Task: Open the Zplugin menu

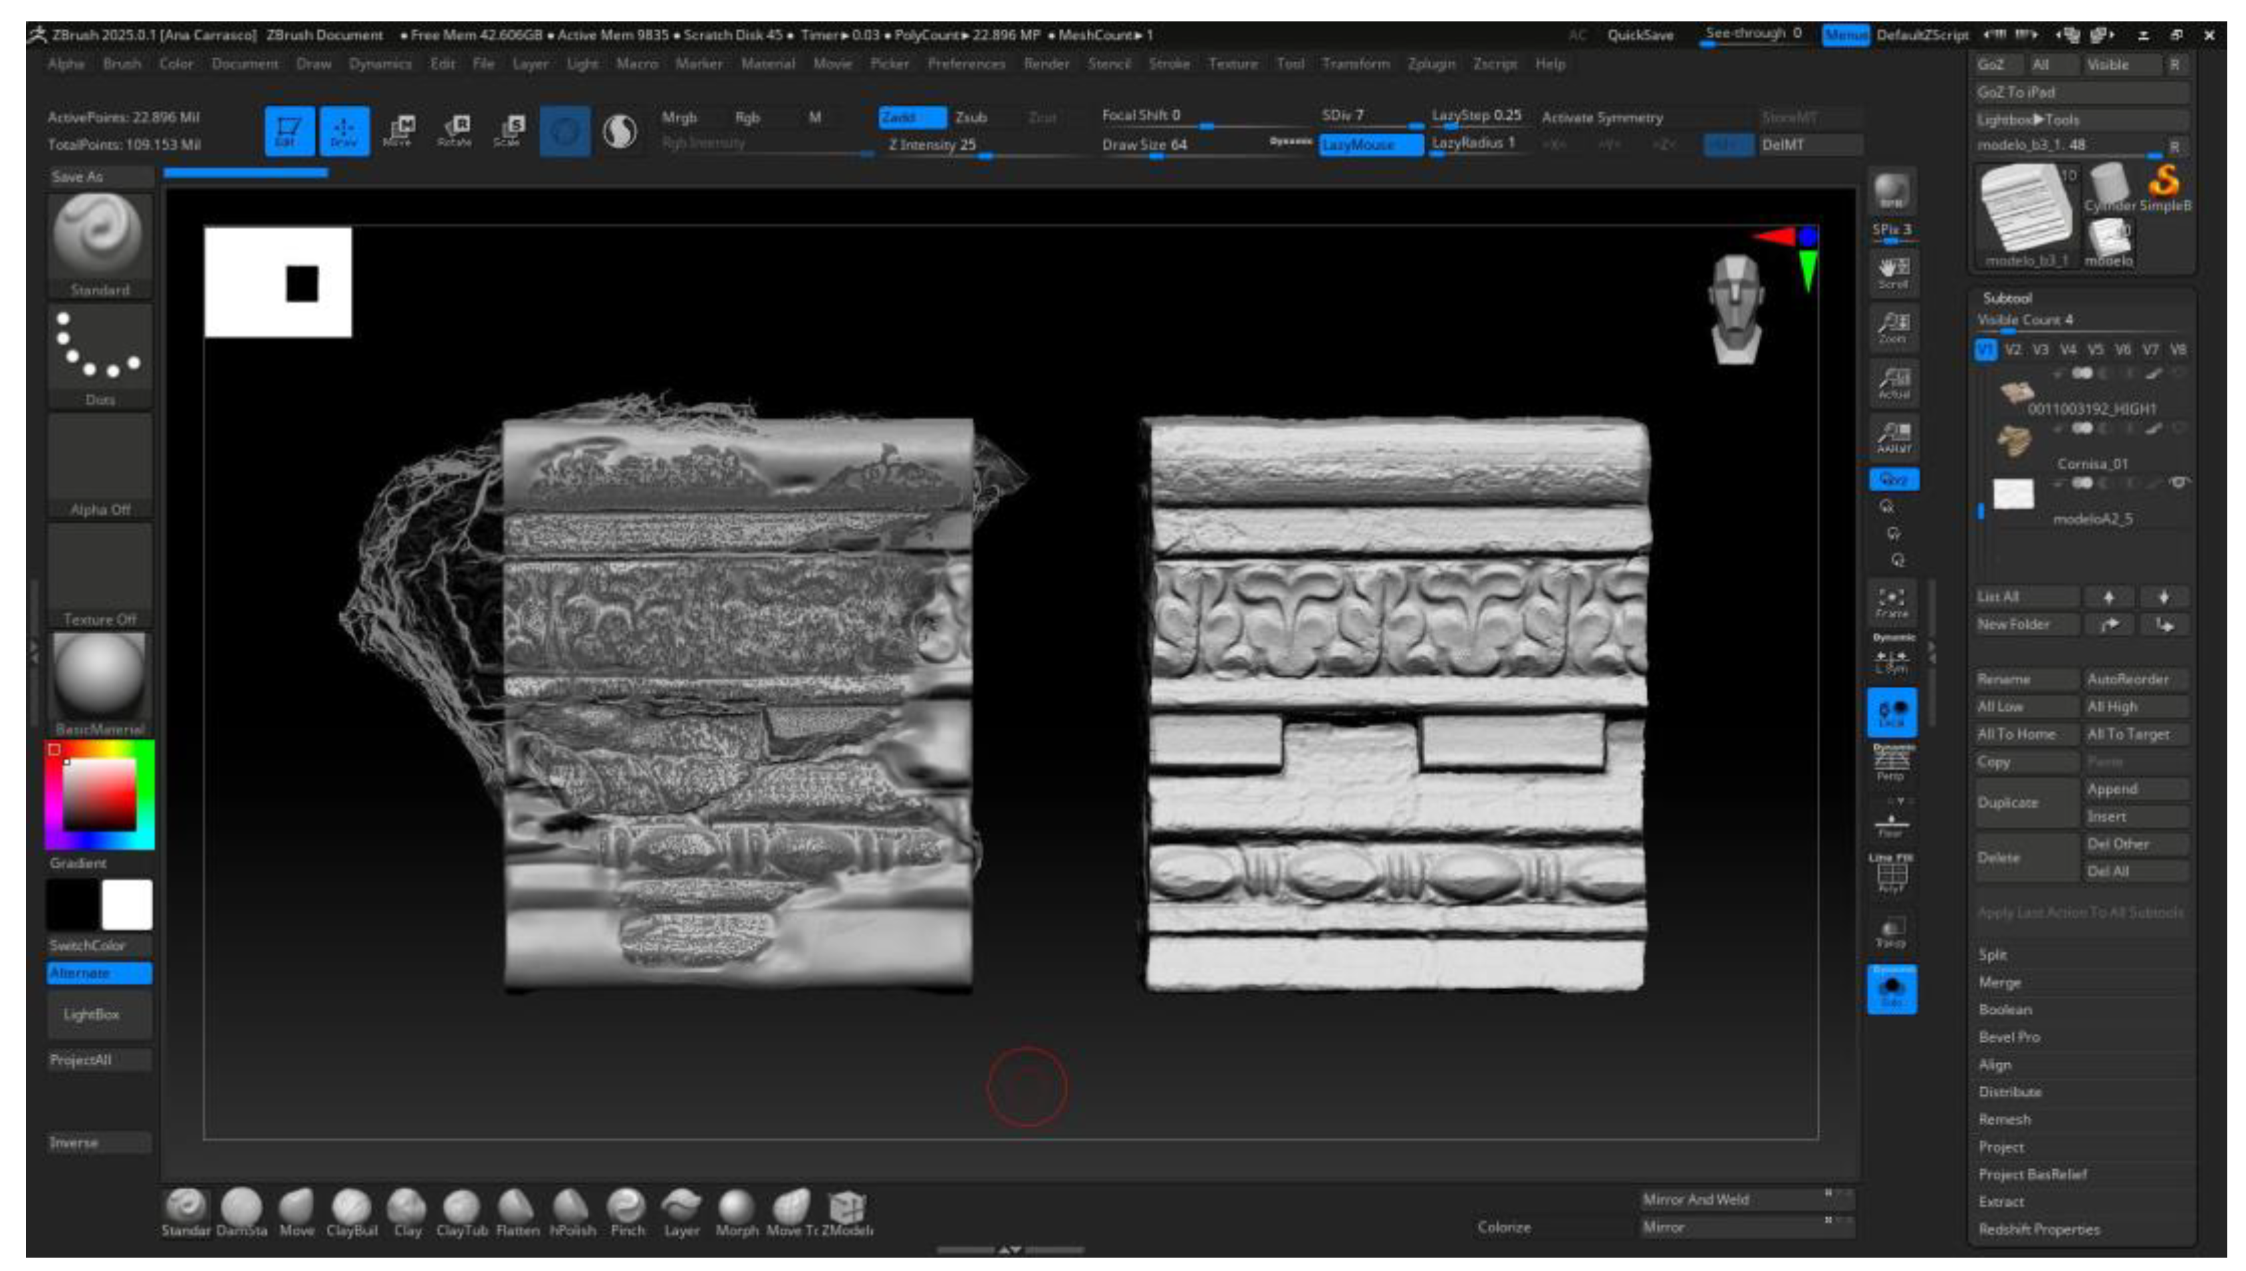Action: [x=1430, y=63]
